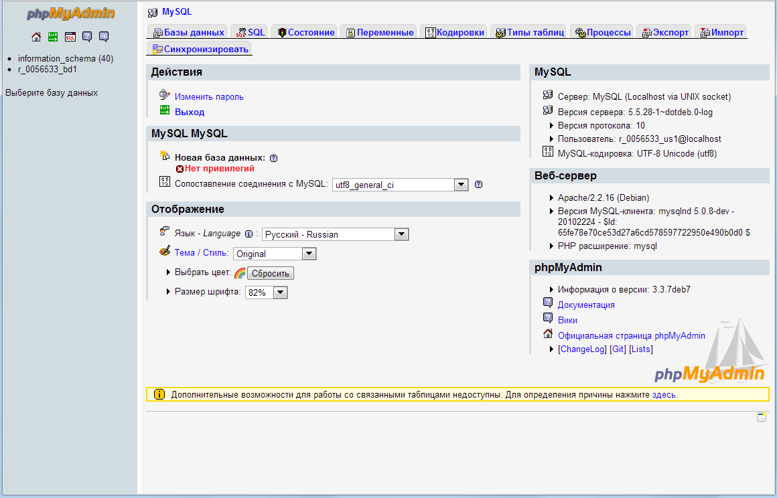Click the SQL speech-bubble documentation icon in sidebar
The image size is (777, 498).
[104, 37]
